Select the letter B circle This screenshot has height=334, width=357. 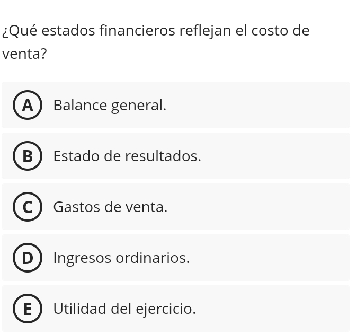point(27,156)
